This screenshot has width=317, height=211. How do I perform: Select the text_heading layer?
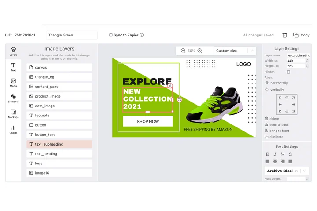click(x=59, y=154)
